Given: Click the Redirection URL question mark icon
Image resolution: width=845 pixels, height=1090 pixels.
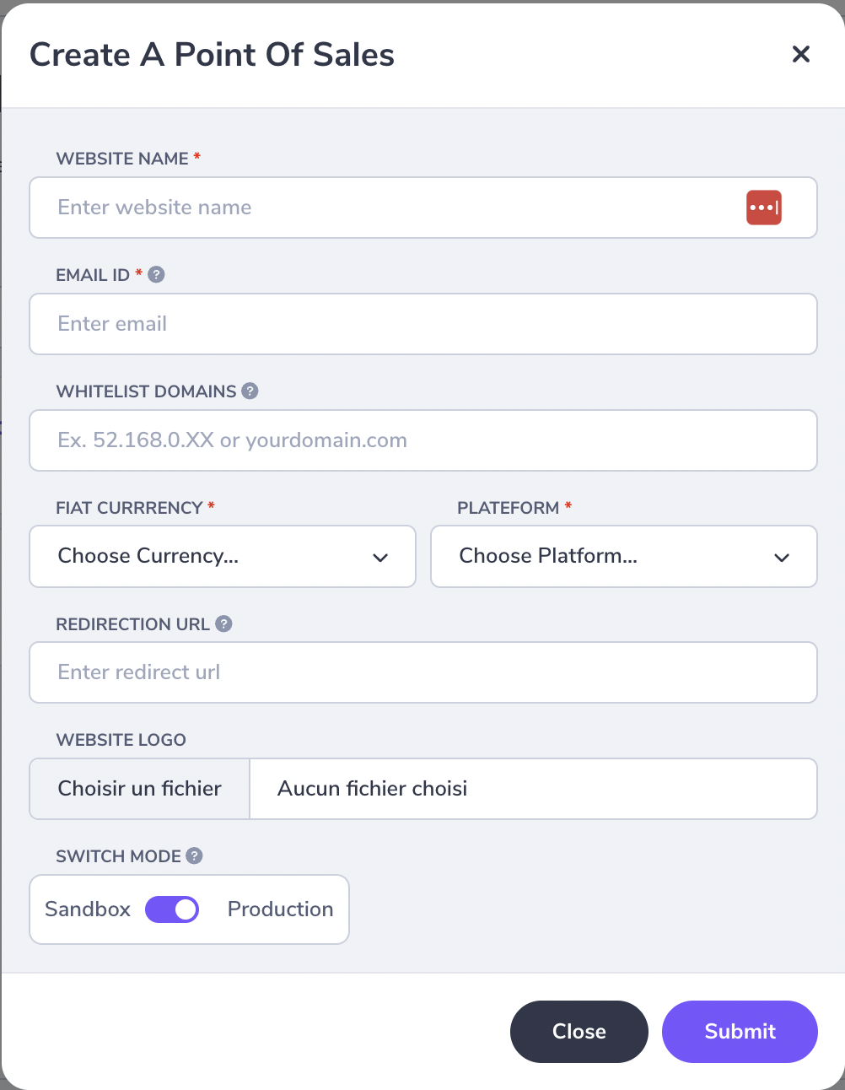Looking at the screenshot, I should [x=223, y=623].
